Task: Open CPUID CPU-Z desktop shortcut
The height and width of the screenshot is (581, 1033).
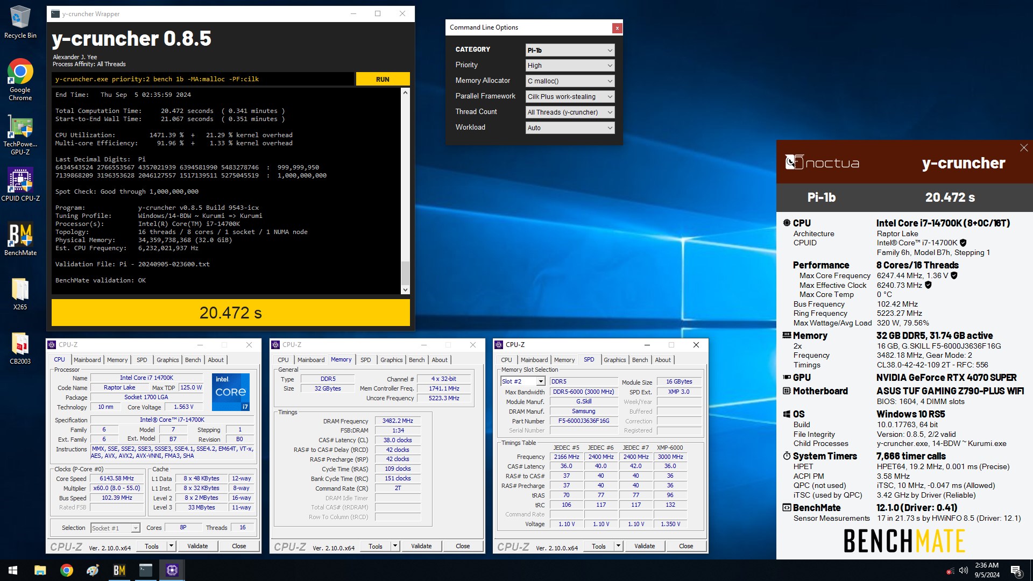Action: (x=20, y=184)
